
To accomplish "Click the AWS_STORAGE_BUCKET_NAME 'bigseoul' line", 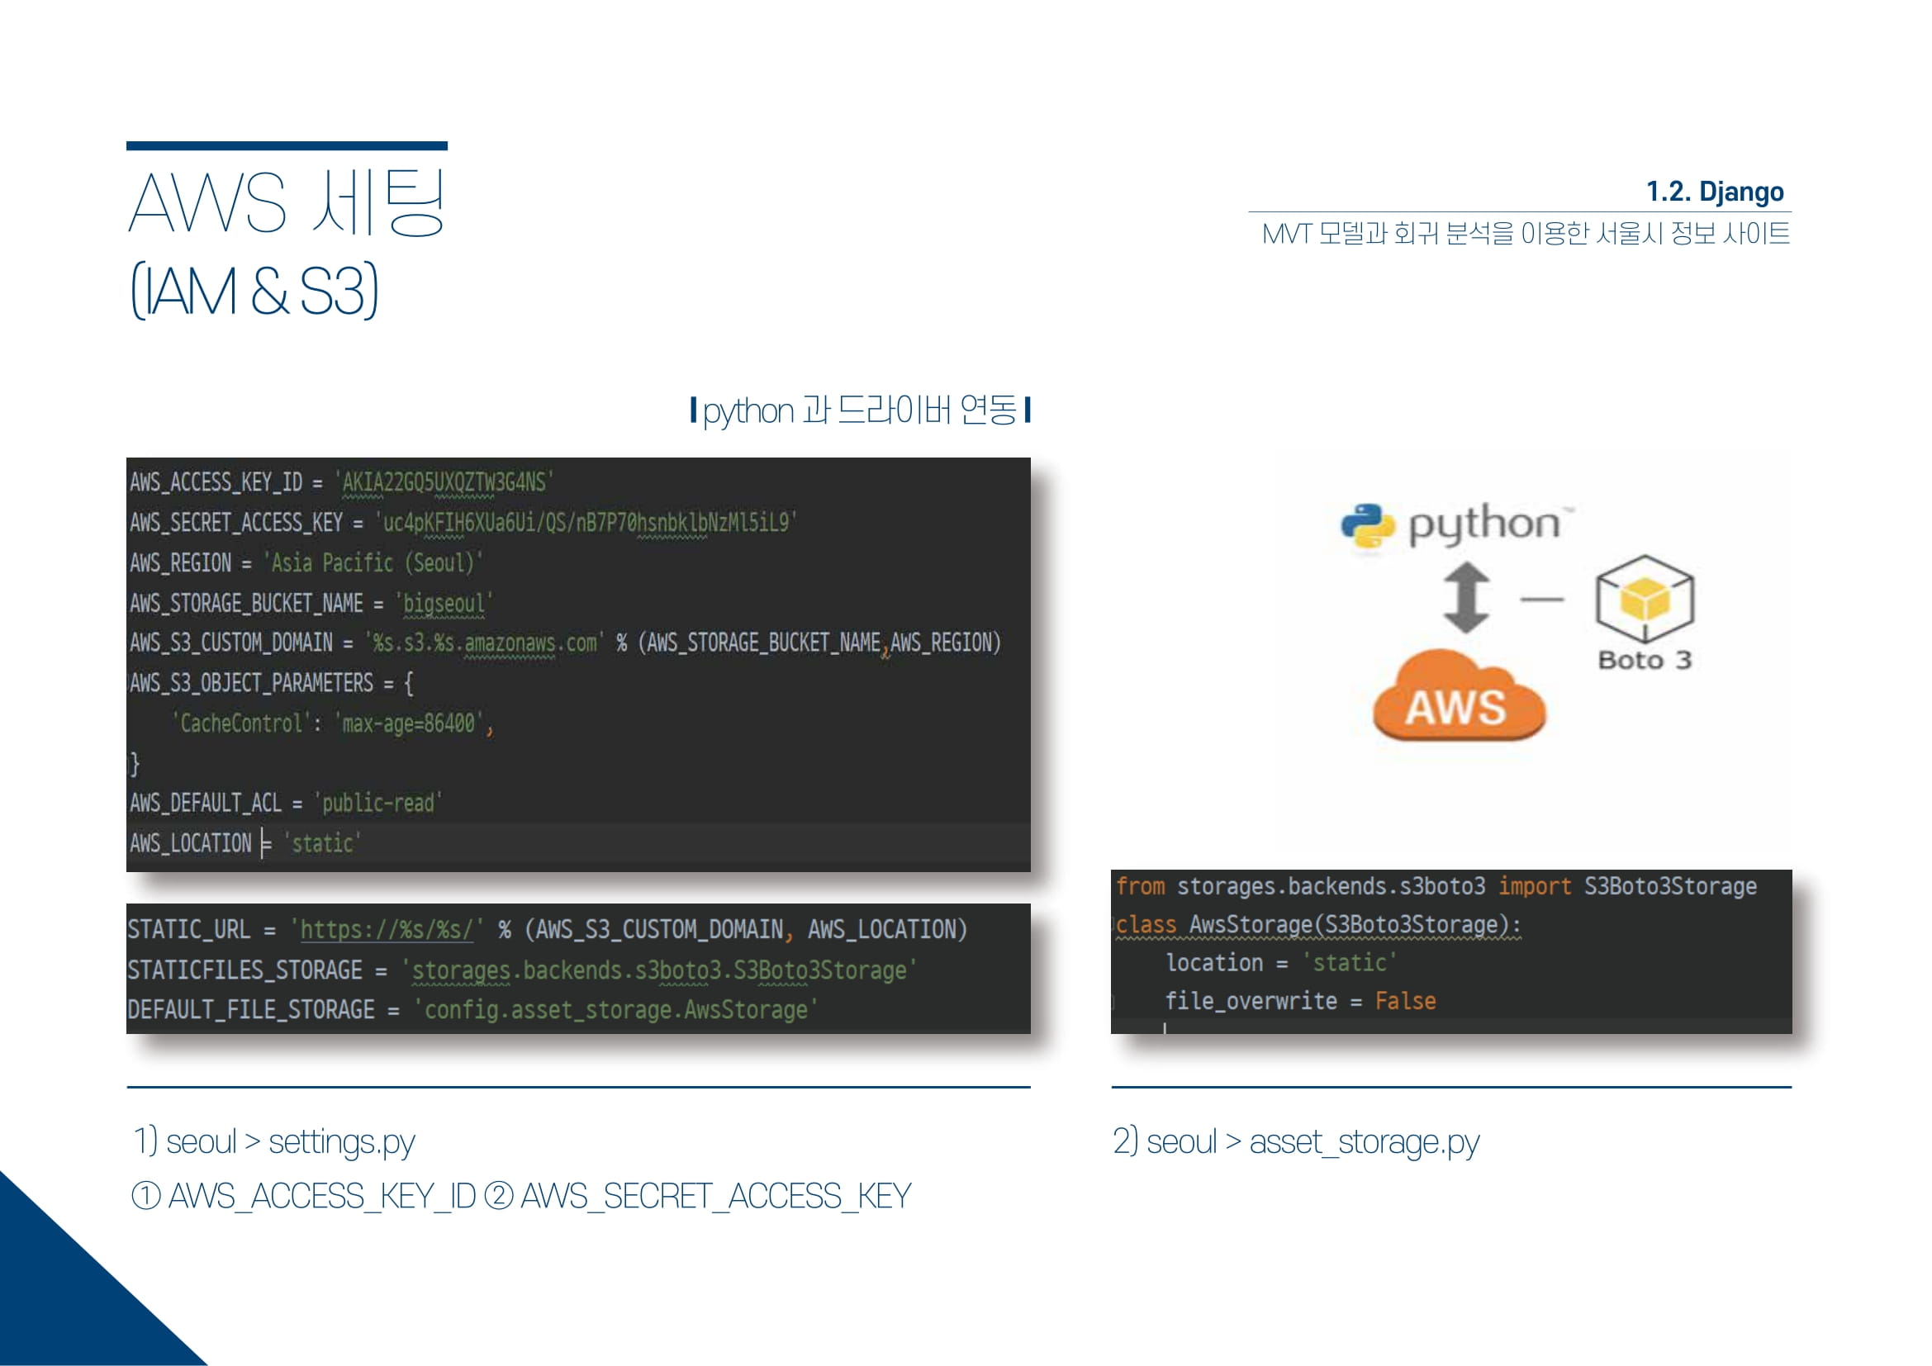I will (x=311, y=603).
